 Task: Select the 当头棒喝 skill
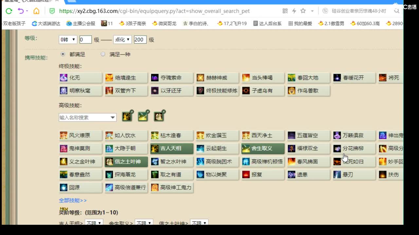pyautogui.click(x=263, y=78)
